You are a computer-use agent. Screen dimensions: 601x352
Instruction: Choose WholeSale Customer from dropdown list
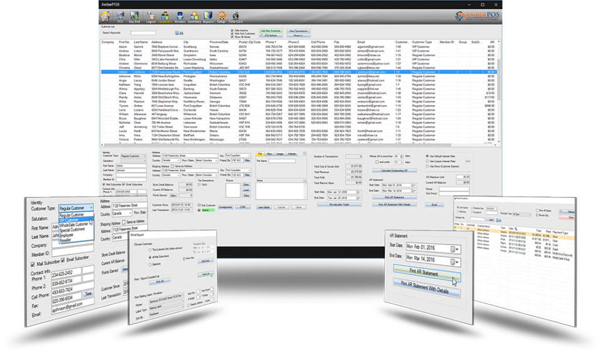(74, 225)
